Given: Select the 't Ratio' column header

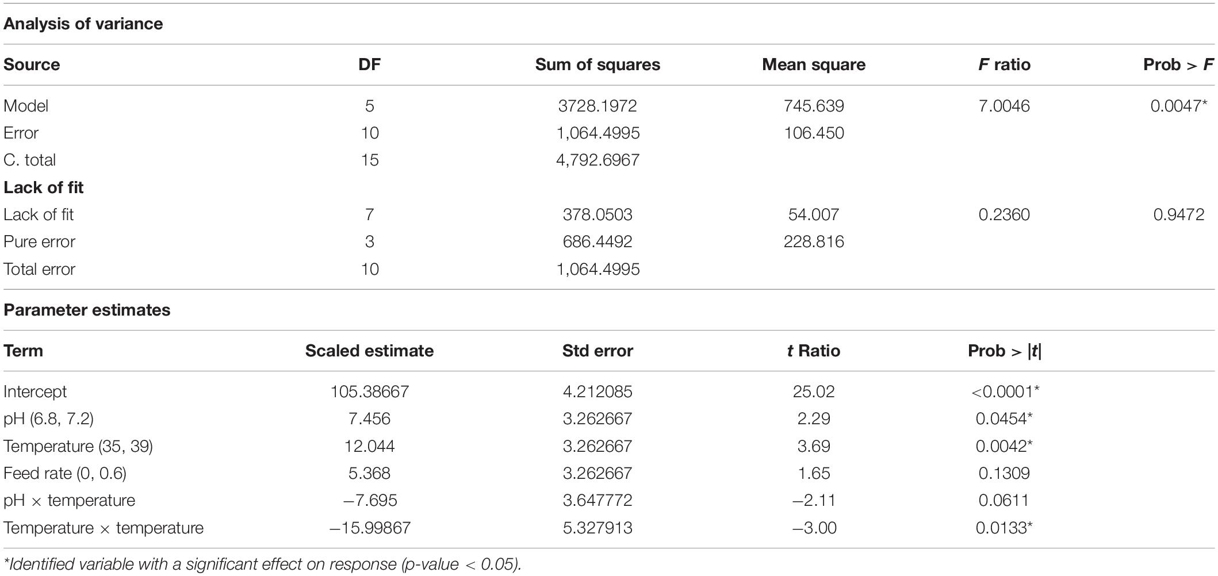Looking at the screenshot, I should (814, 351).
